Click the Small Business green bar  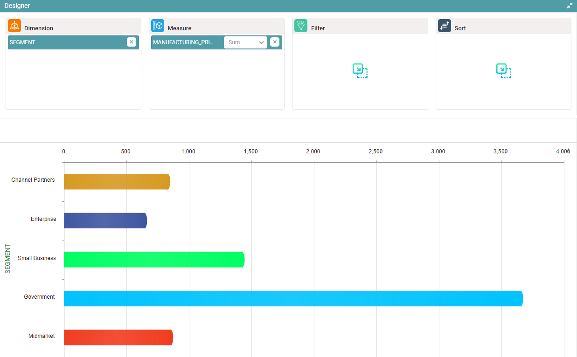(154, 260)
